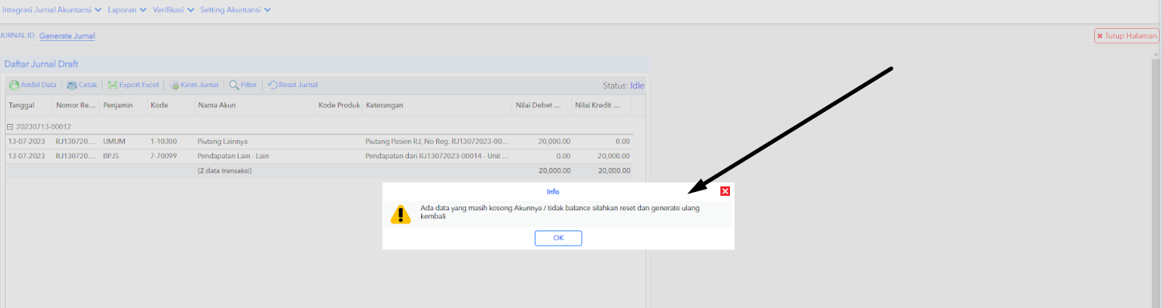Click the Daftar Jurnal Draft panel title
Screen dimensions: 1163x308
pyautogui.click(x=41, y=64)
